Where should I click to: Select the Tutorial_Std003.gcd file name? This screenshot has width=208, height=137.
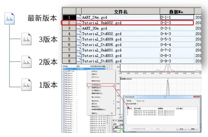(102, 56)
